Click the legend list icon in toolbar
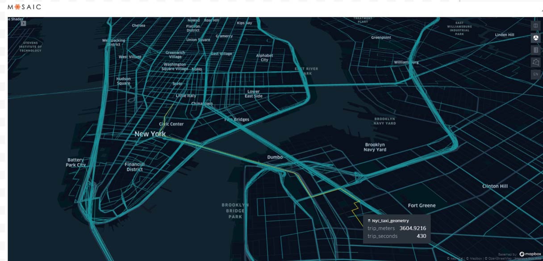543x261 pixels. pyautogui.click(x=535, y=50)
